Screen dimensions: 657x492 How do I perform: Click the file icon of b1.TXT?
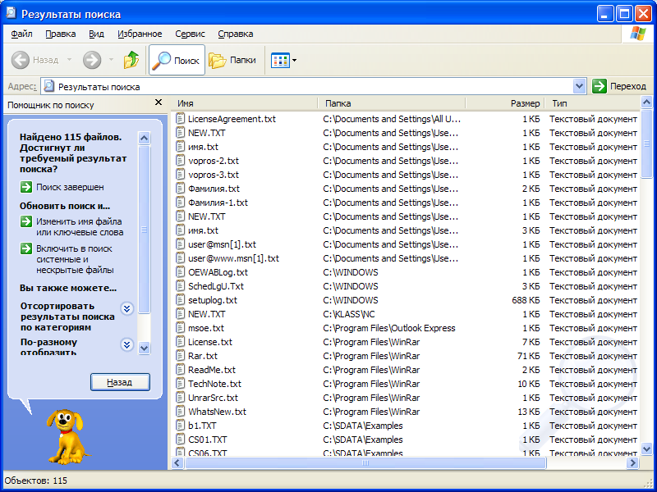pyautogui.click(x=180, y=426)
